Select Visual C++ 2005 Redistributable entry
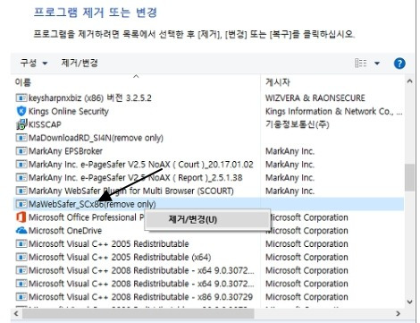Screen dimensions: 420x323 pos(109,243)
